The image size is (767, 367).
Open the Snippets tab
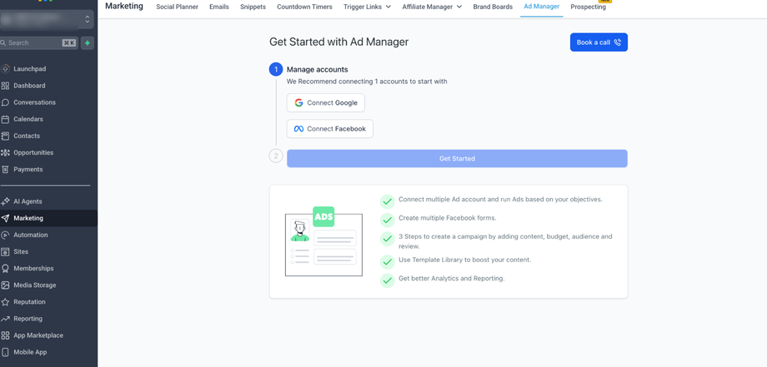tap(253, 7)
